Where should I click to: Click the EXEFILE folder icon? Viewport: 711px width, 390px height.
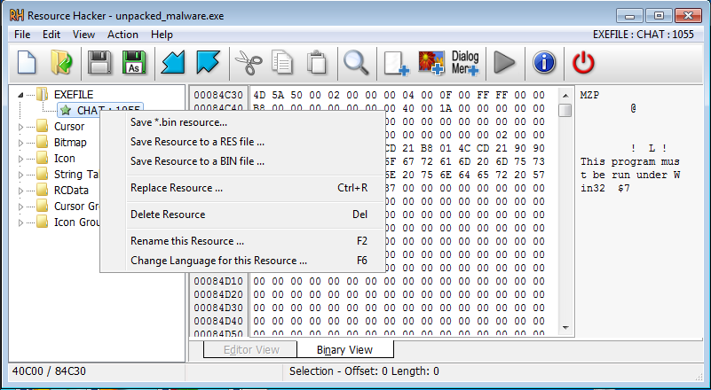[43, 95]
